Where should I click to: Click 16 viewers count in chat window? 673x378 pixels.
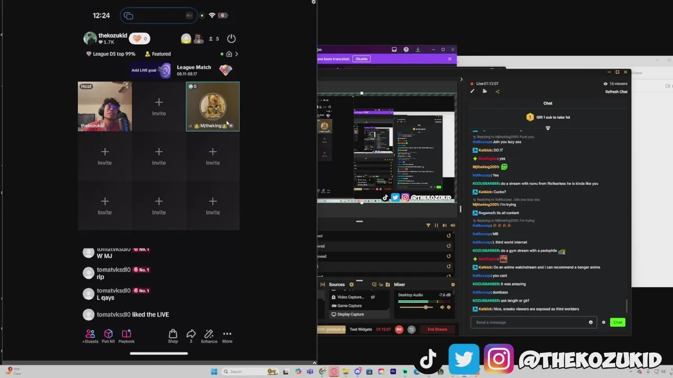pos(616,83)
